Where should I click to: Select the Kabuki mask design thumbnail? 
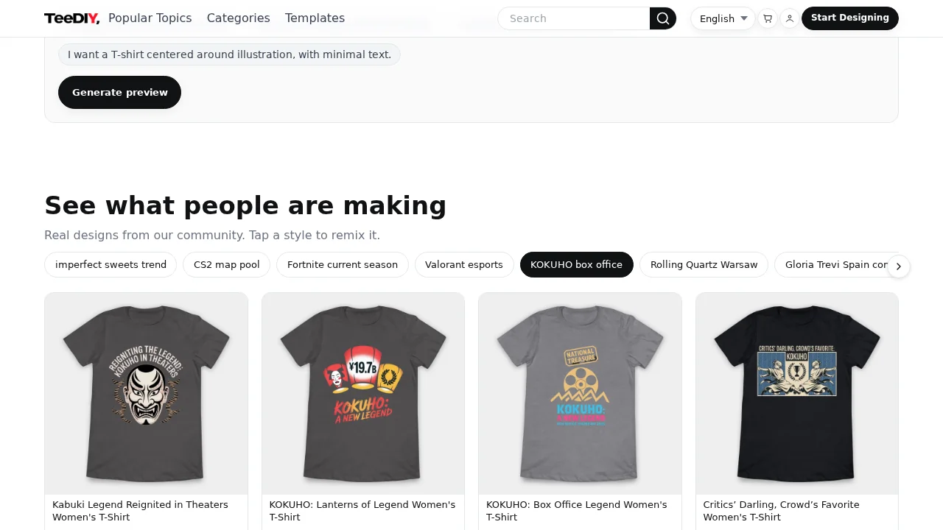point(146,394)
